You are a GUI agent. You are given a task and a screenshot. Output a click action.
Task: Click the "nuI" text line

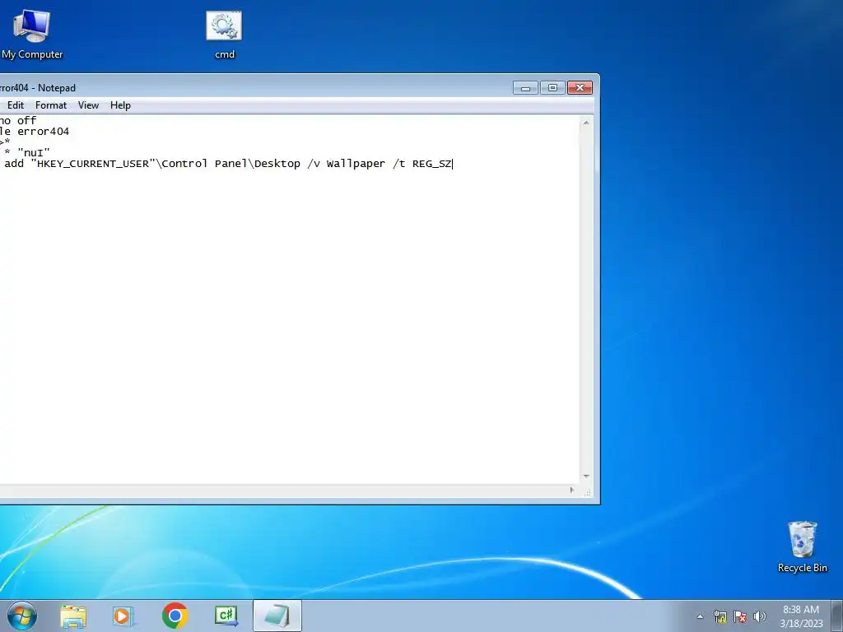click(x=33, y=153)
